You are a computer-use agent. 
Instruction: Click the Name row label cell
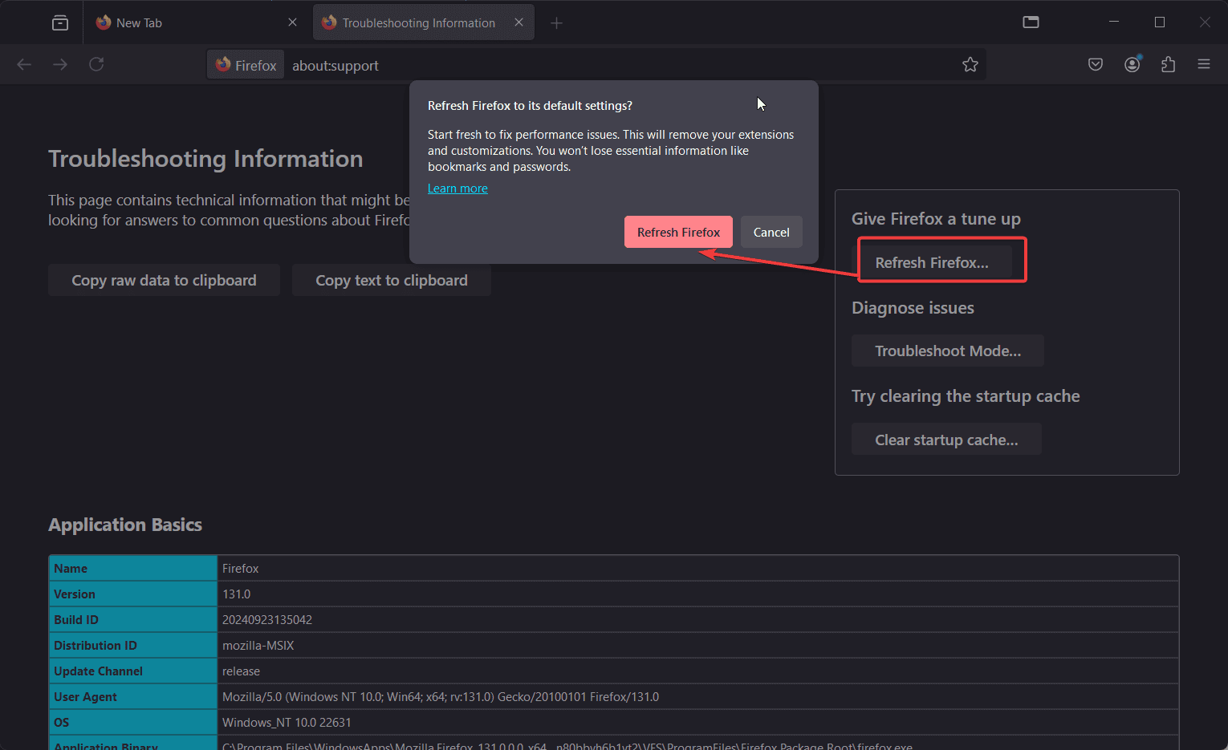pos(133,568)
